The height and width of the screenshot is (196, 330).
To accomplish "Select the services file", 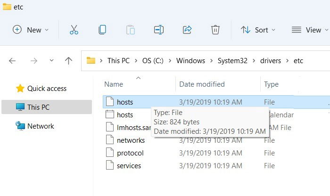I will pyautogui.click(x=129, y=165).
